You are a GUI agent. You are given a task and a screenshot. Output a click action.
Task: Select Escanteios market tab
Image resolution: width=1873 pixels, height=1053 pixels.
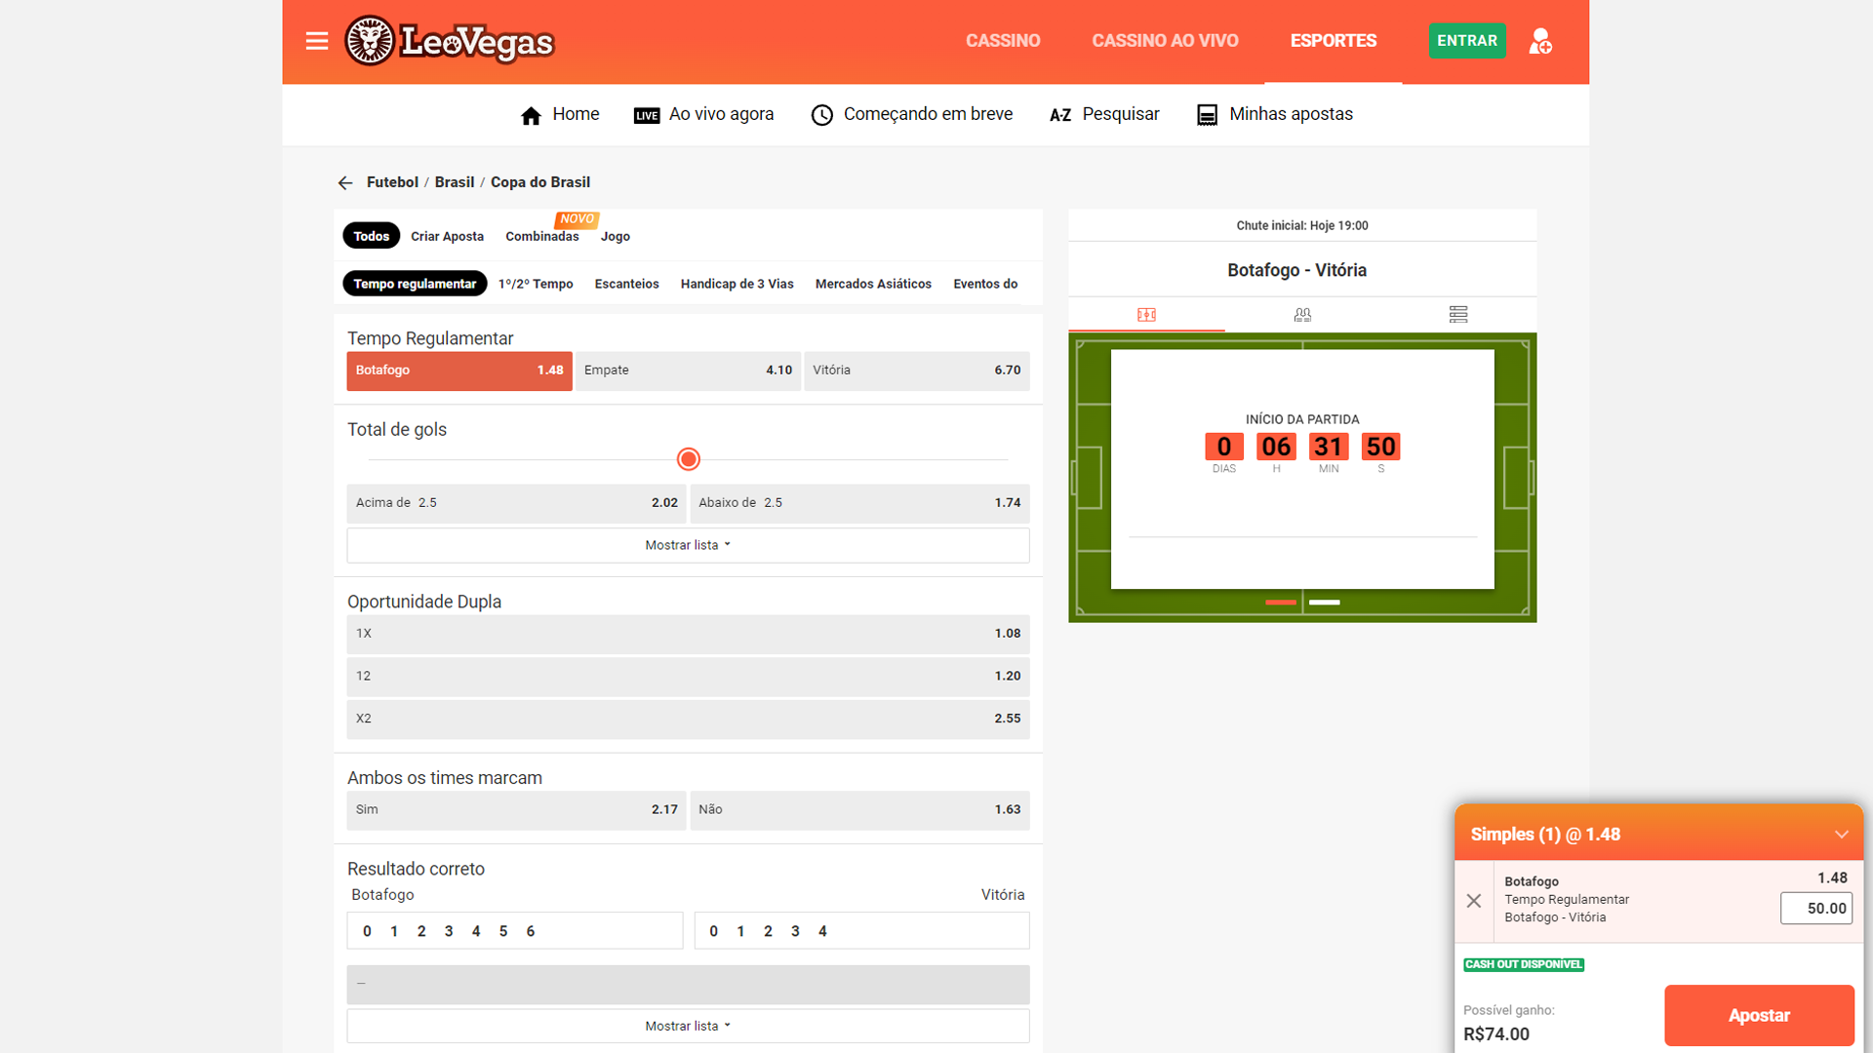(626, 284)
